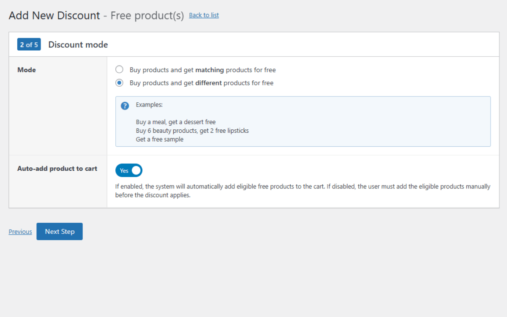Select the matching products radio button
The width and height of the screenshot is (507, 317).
click(120, 70)
